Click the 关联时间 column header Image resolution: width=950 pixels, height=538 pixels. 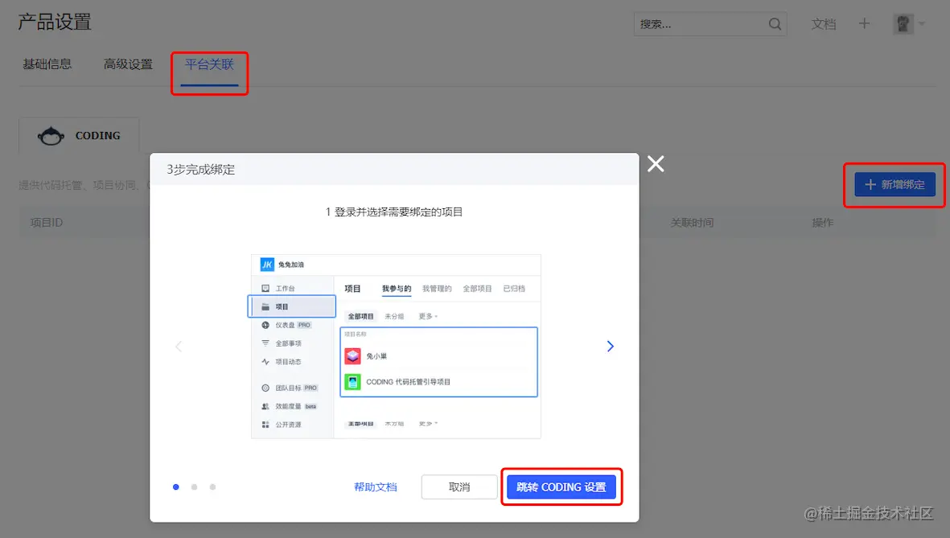[x=692, y=222]
